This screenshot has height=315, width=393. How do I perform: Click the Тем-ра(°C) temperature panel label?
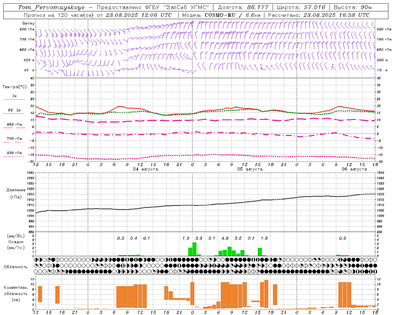[x=14, y=87]
